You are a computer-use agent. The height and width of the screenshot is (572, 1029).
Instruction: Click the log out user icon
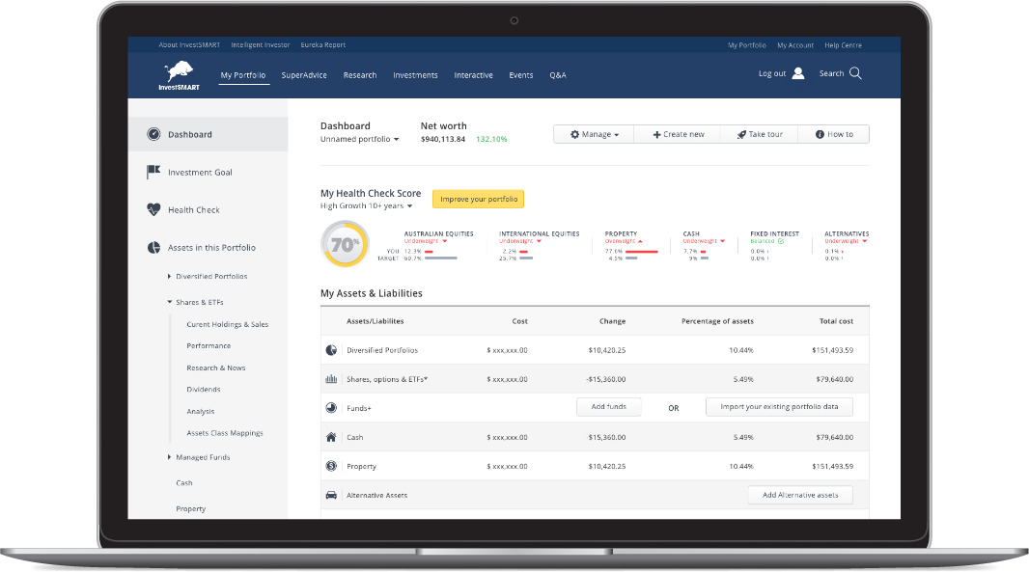pos(798,73)
